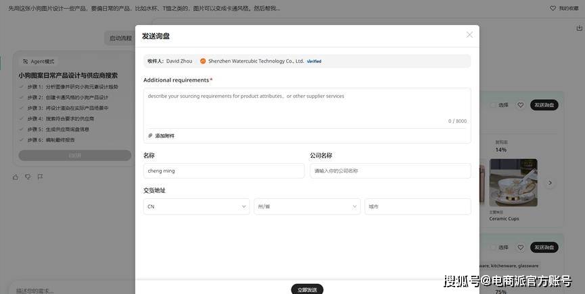This screenshot has width=585, height=294.
Task: Click the heart icon on the second supplier card
Action: click(x=520, y=247)
